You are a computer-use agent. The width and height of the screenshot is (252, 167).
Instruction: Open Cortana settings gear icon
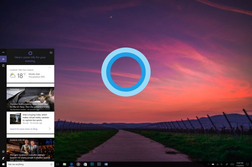(x=3, y=151)
